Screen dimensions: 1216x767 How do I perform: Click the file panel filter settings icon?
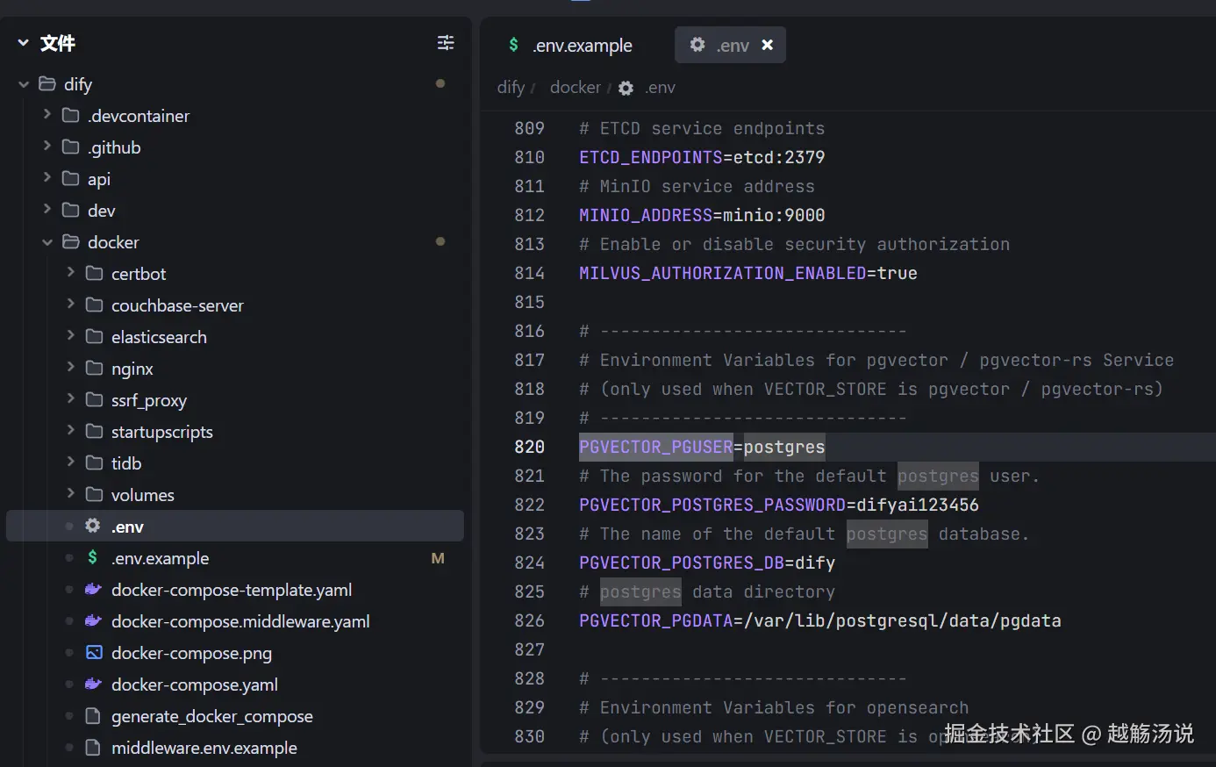click(446, 43)
